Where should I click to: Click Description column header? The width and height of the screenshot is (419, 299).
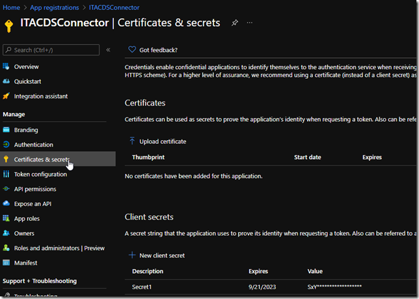pos(148,272)
